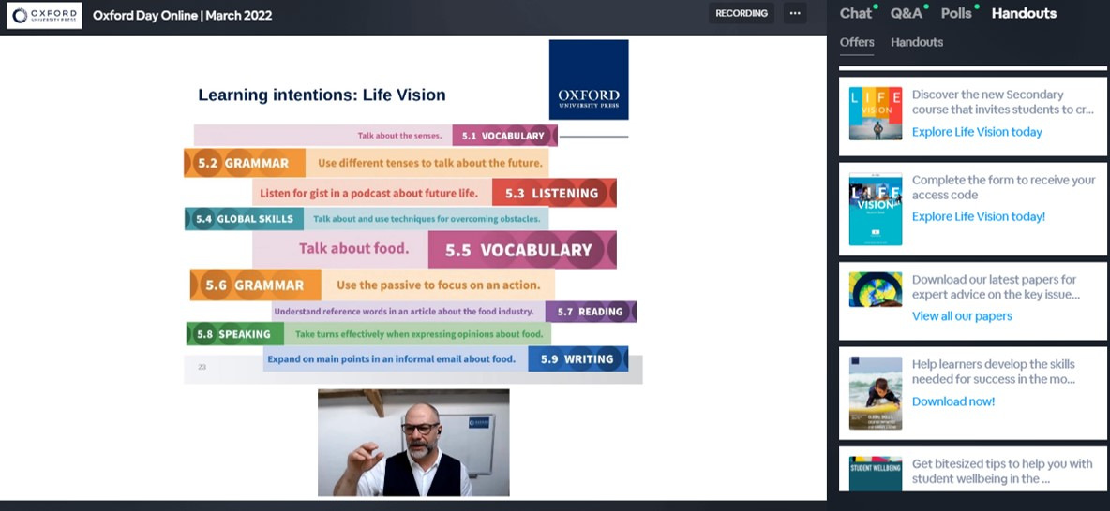
Task: Click the Life Vision access code book thumbnail
Action: tap(876, 210)
